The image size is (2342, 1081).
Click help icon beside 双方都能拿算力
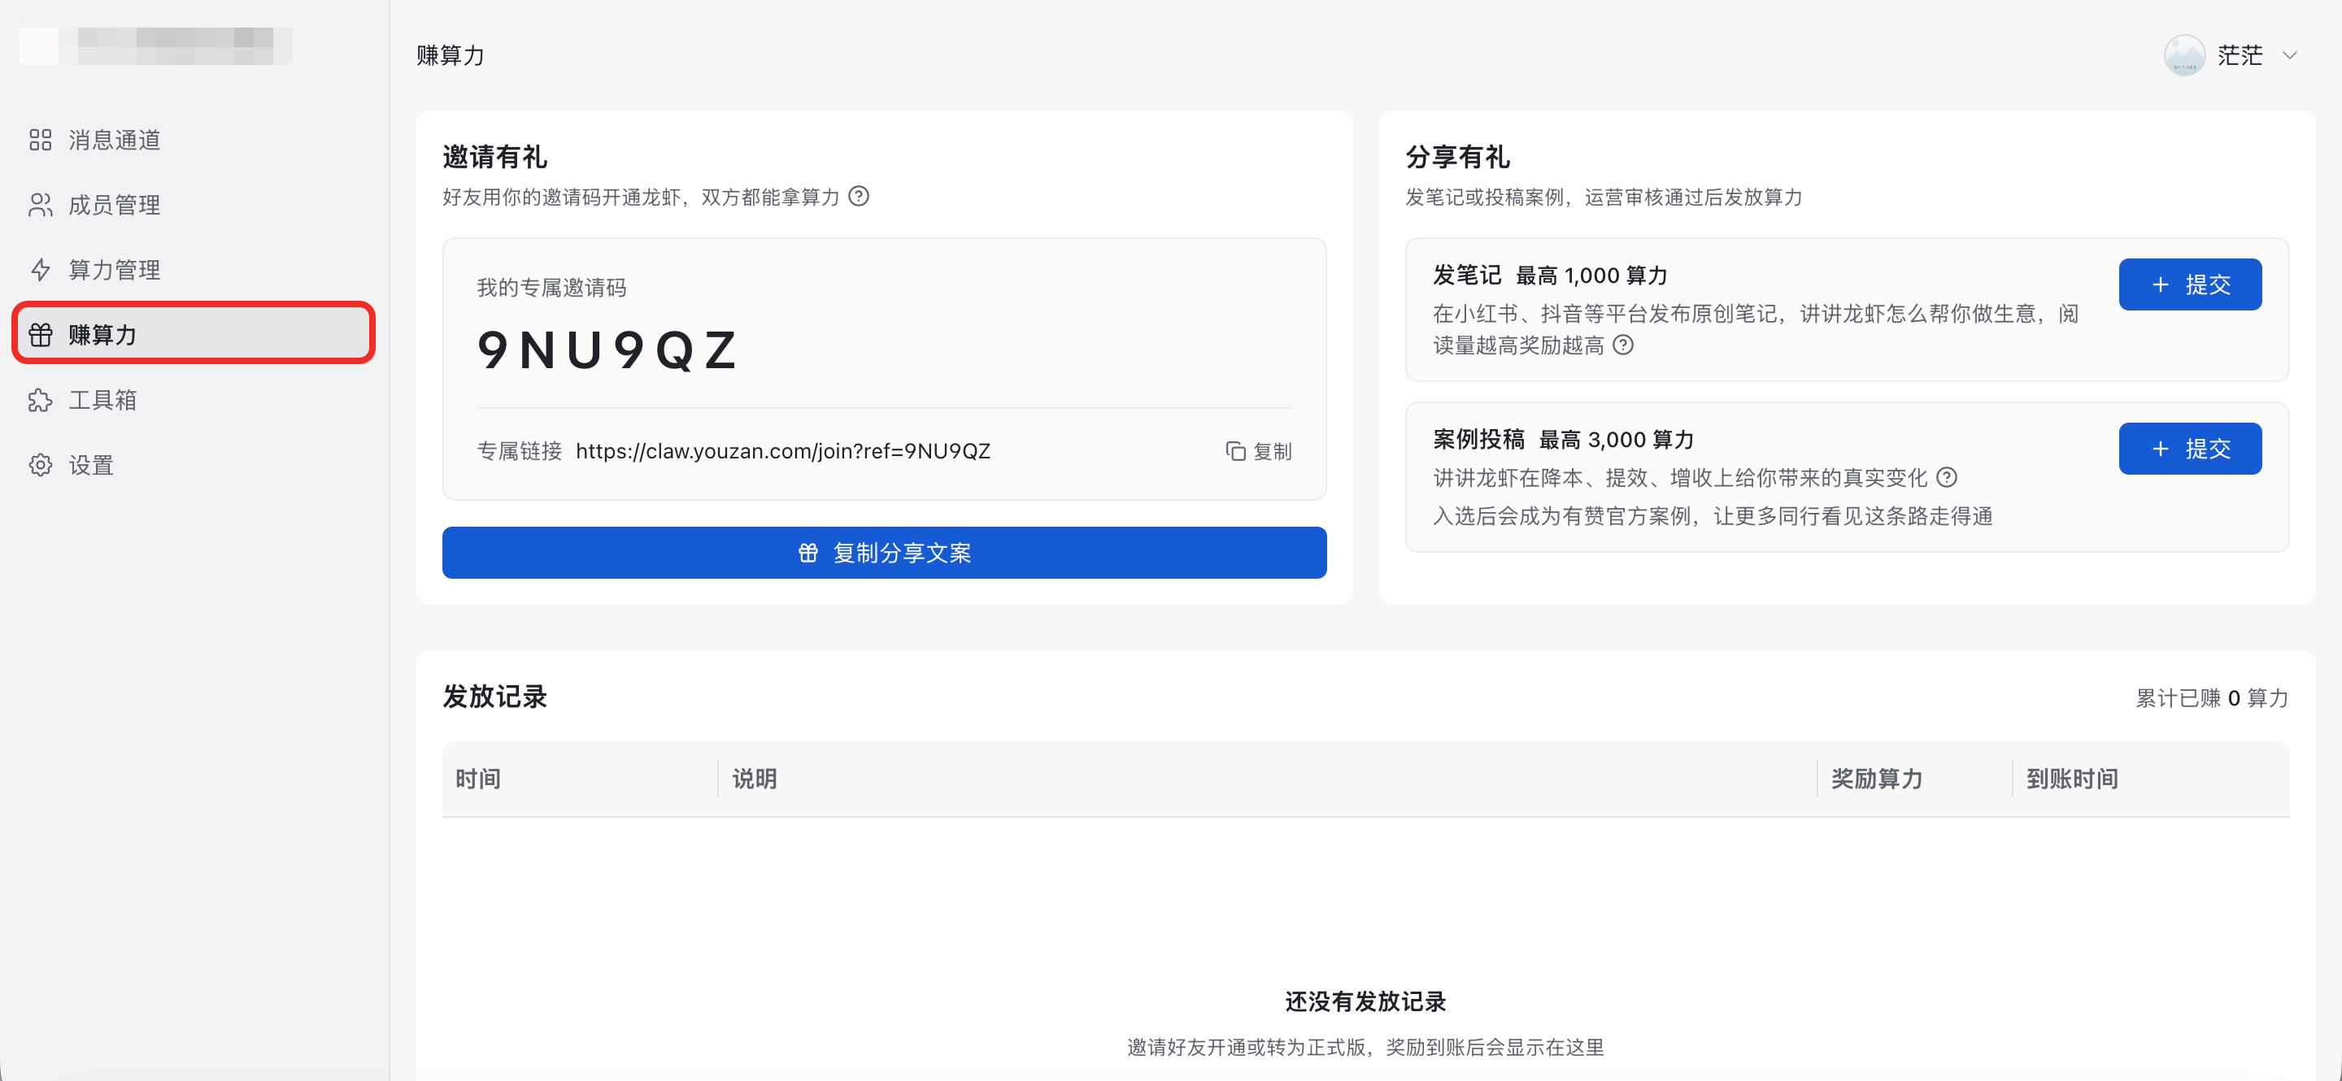coord(858,196)
